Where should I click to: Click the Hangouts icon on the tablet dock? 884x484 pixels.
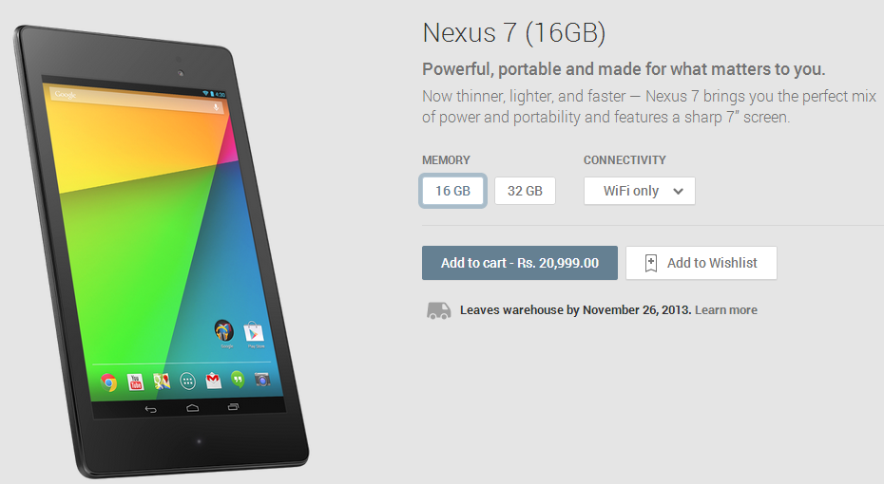coord(238,380)
